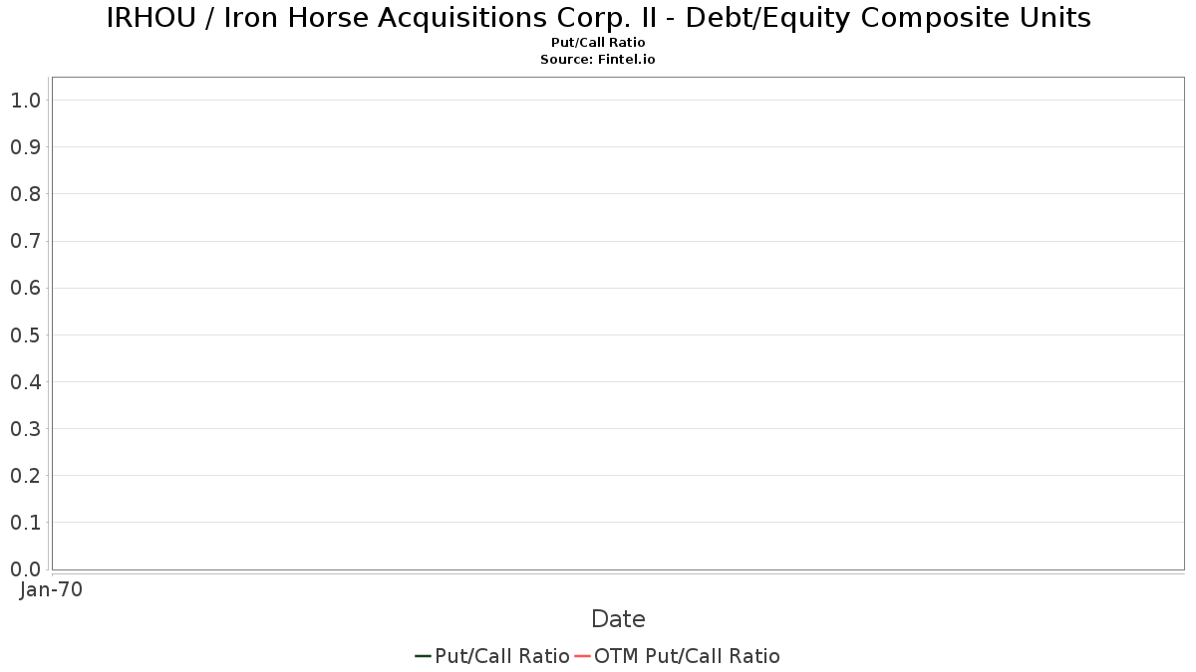The image size is (1196, 672).
Task: Select the 0.0 y-axis tick label
Action: click(x=25, y=569)
